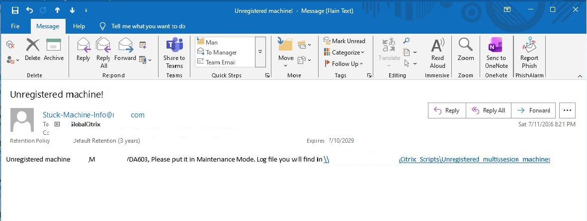
Task: Click the Save icon in the title bar
Action: (15, 10)
